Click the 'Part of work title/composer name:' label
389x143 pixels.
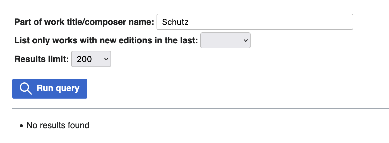[x=84, y=22]
